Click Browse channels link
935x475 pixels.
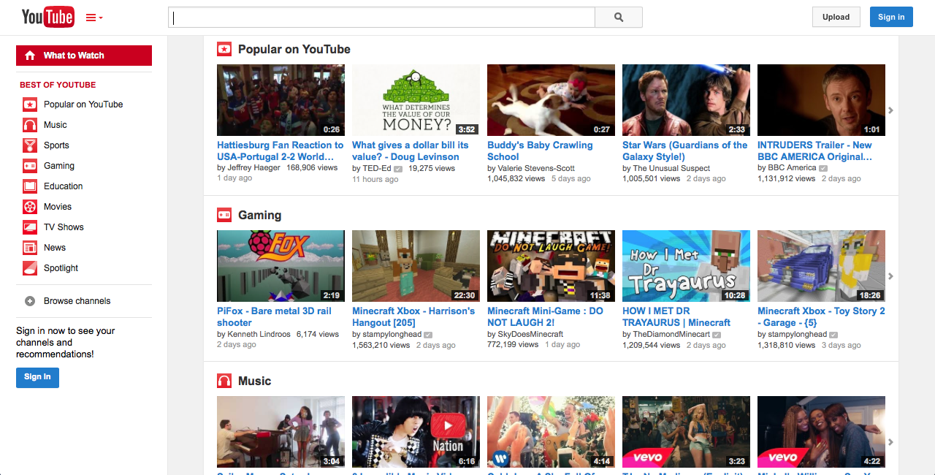tap(77, 301)
